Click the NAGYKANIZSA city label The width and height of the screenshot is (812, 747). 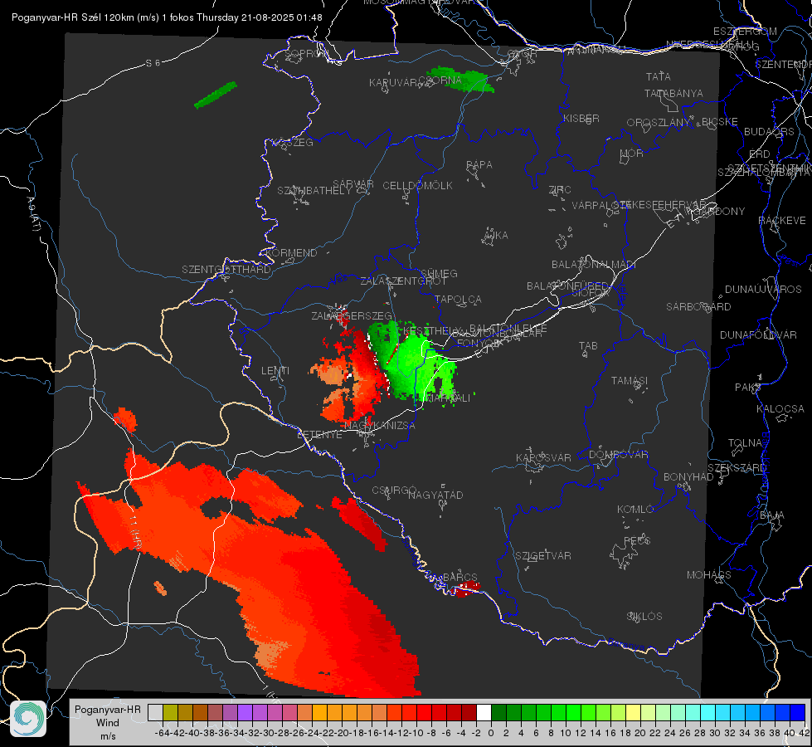click(x=380, y=426)
